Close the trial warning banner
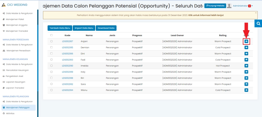Viewport: 262px width, 117px height. click(x=256, y=13)
